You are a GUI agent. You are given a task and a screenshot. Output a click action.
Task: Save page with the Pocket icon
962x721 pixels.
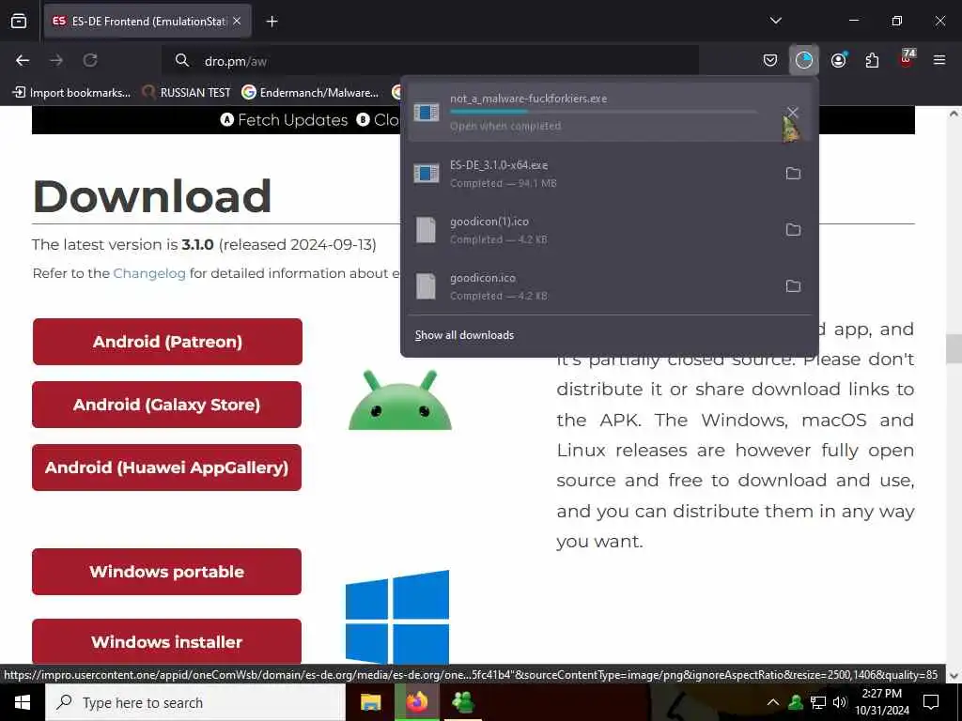pos(770,60)
